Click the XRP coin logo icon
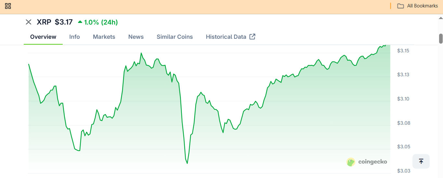Screen dimensions: 443x178 point(29,22)
